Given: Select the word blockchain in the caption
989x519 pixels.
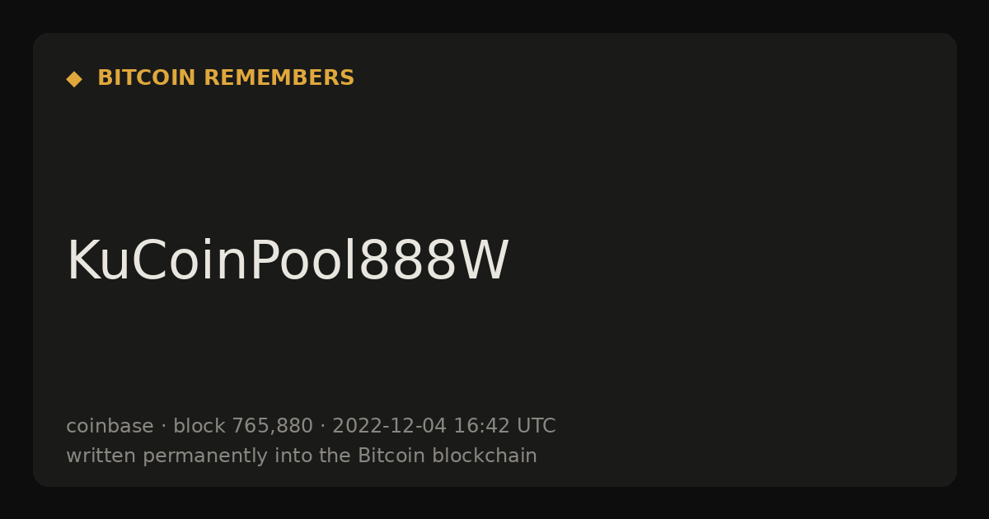Looking at the screenshot, I should 485,456.
